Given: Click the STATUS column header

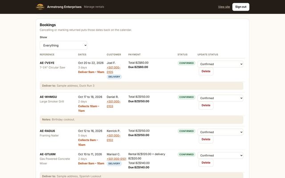Looking at the screenshot, I should pyautogui.click(x=183, y=54).
